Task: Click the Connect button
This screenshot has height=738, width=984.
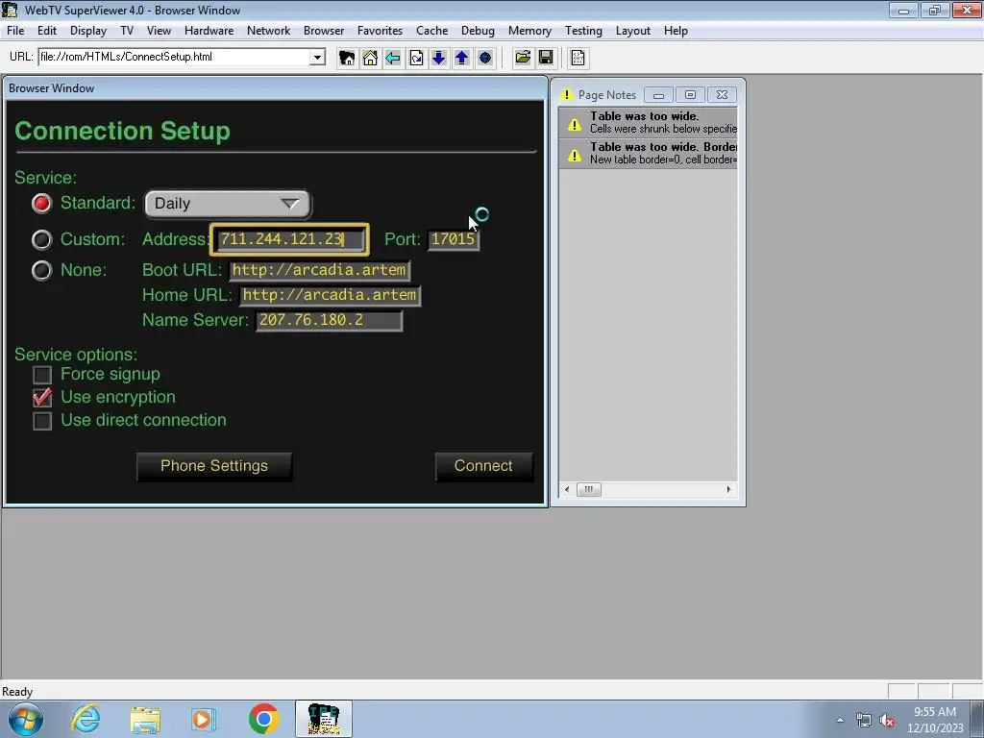Action: [484, 466]
